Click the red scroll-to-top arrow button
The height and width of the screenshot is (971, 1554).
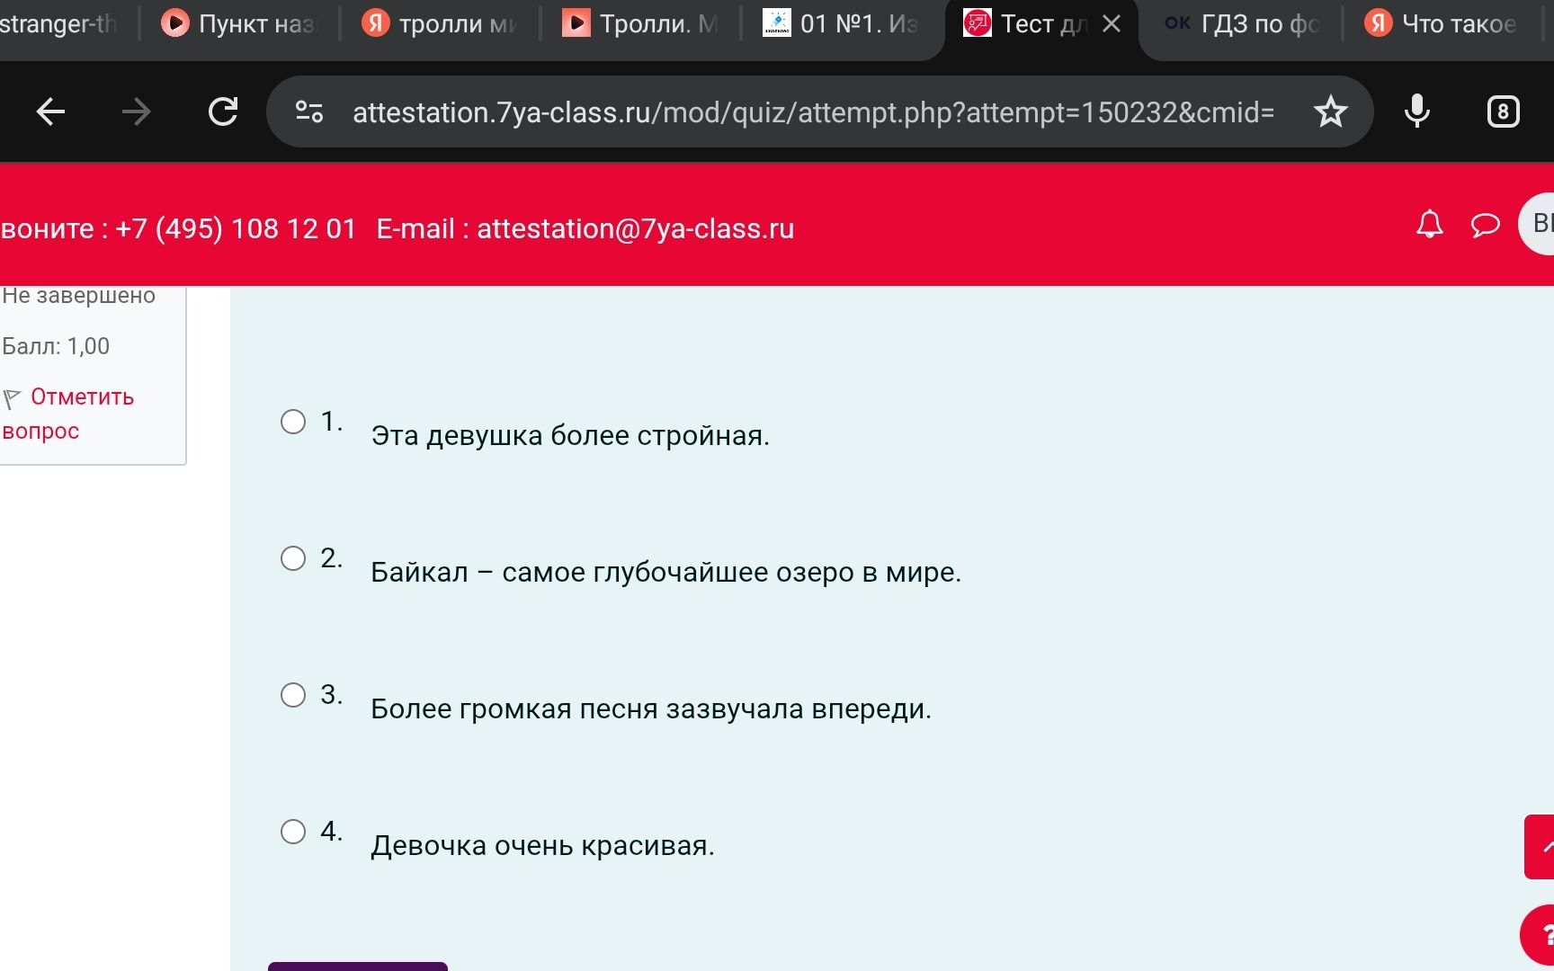(1540, 847)
